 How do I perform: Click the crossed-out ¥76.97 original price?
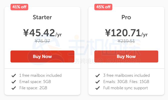42,41
